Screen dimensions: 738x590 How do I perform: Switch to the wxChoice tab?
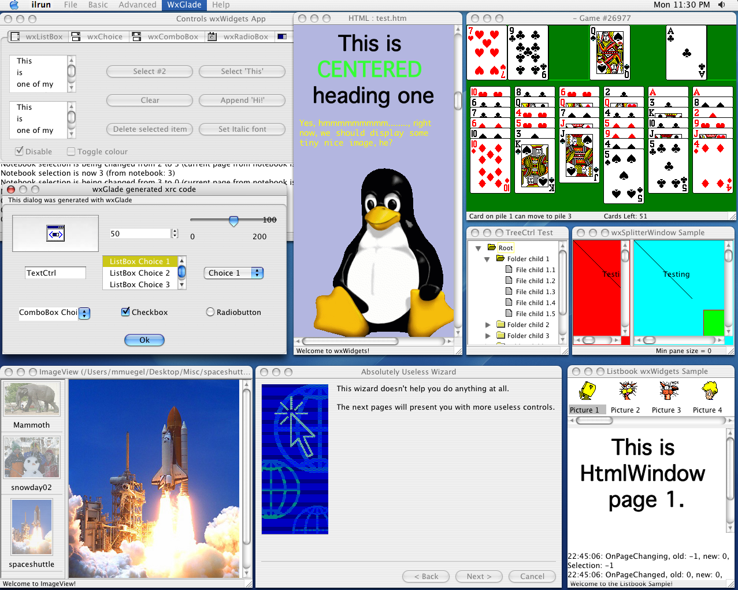98,36
